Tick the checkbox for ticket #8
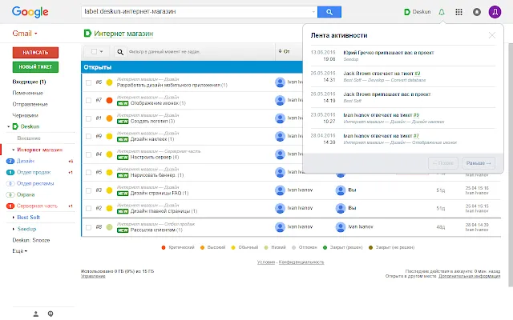 [x=88, y=227]
